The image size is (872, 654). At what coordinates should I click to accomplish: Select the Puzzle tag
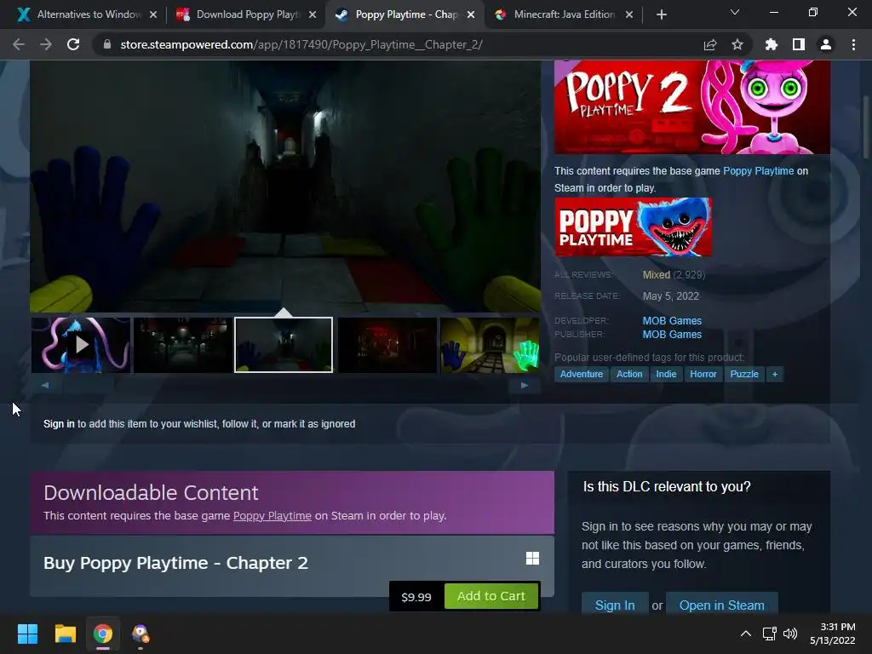click(744, 375)
